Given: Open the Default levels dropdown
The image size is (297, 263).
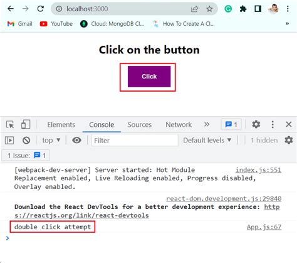Looking at the screenshot, I should 207,140.
